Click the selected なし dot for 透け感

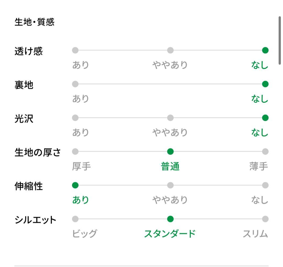click(x=265, y=50)
